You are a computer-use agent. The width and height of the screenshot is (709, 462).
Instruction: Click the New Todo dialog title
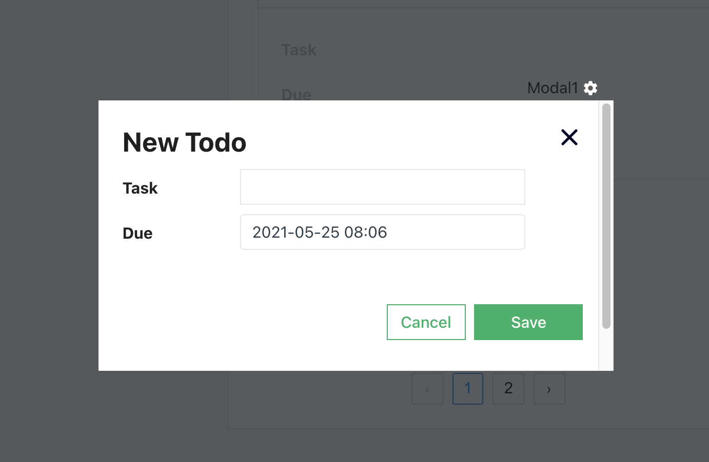[x=184, y=143]
